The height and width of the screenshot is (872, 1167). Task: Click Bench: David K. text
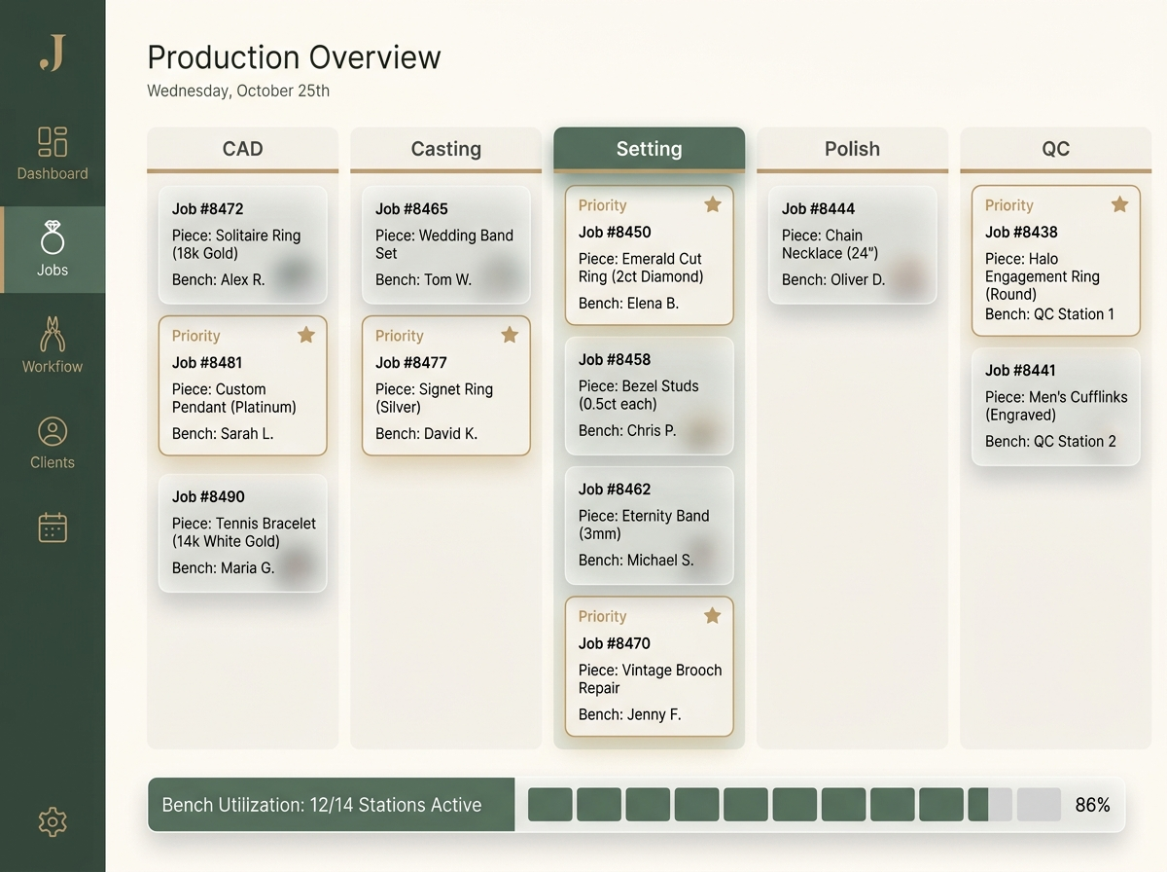tap(427, 433)
